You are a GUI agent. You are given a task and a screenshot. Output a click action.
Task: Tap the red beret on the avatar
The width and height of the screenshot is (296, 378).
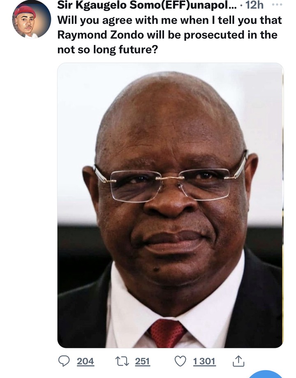tap(25, 11)
